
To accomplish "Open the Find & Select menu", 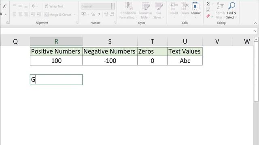I will click(231, 10).
